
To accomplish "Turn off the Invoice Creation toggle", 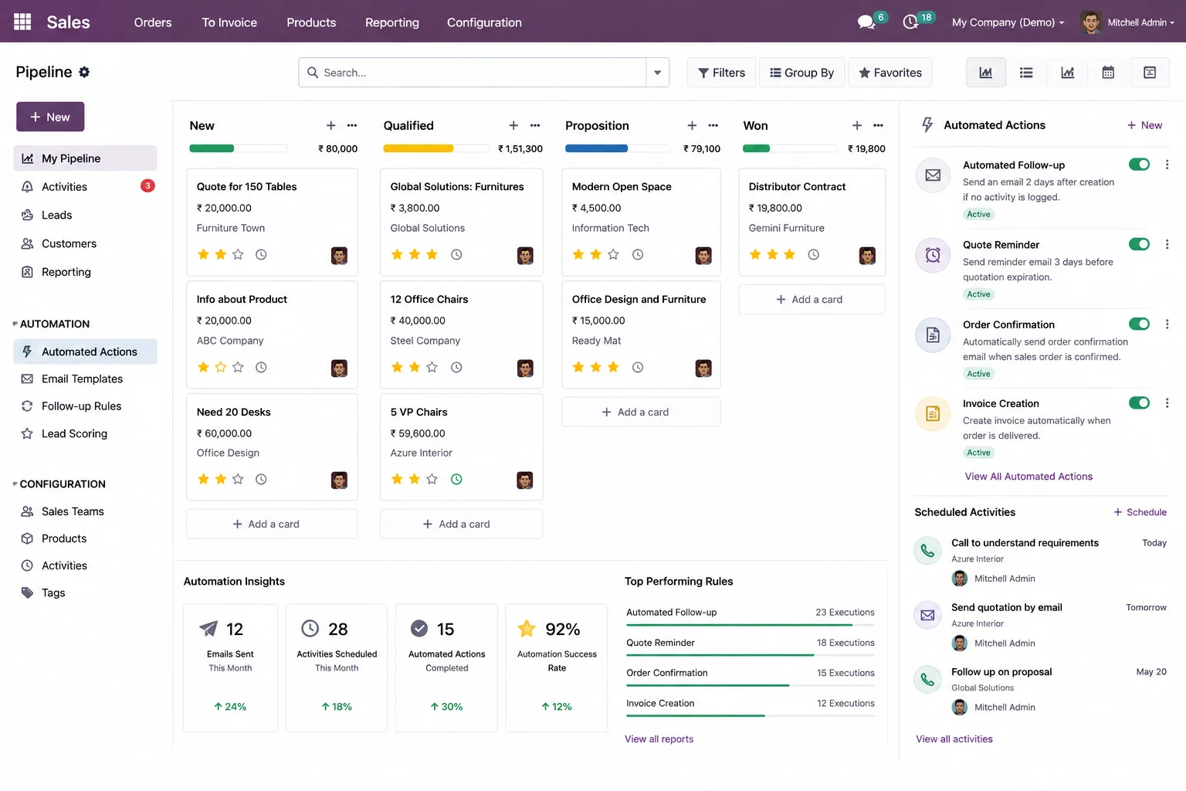I will tap(1139, 402).
